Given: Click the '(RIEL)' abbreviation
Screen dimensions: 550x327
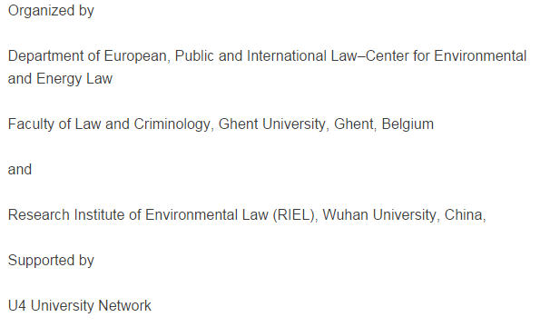Looking at the screenshot, I should coord(294,215).
